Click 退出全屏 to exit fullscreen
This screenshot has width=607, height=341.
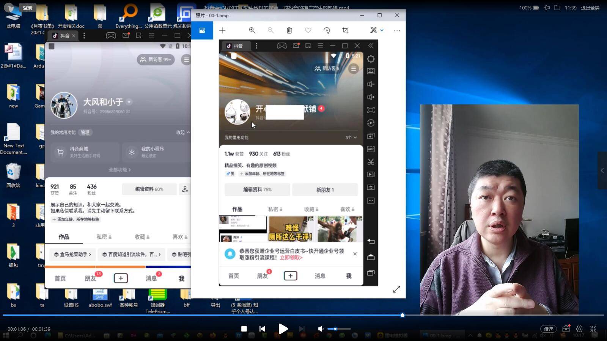590,8
